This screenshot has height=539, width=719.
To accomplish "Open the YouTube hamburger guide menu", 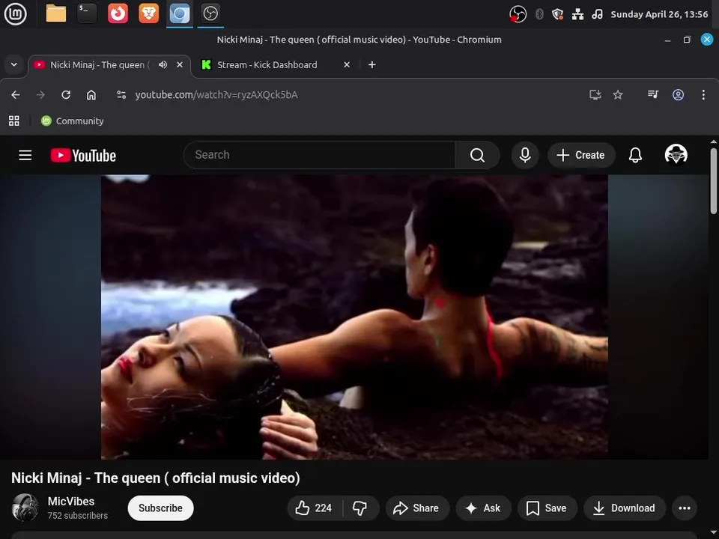I will click(x=25, y=156).
